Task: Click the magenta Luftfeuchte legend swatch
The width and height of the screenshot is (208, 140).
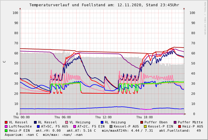Action: [6, 126]
